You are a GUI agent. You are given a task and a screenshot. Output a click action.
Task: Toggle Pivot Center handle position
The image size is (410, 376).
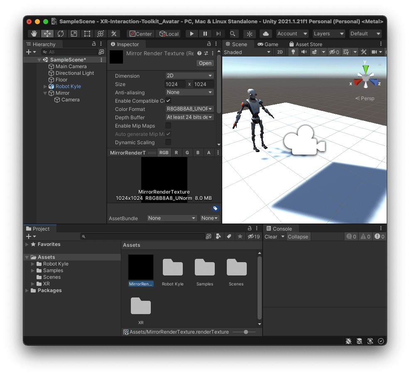[141, 34]
